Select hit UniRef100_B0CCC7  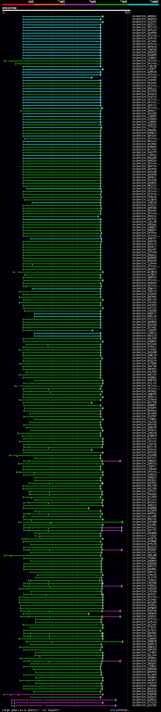tap(144, 458)
